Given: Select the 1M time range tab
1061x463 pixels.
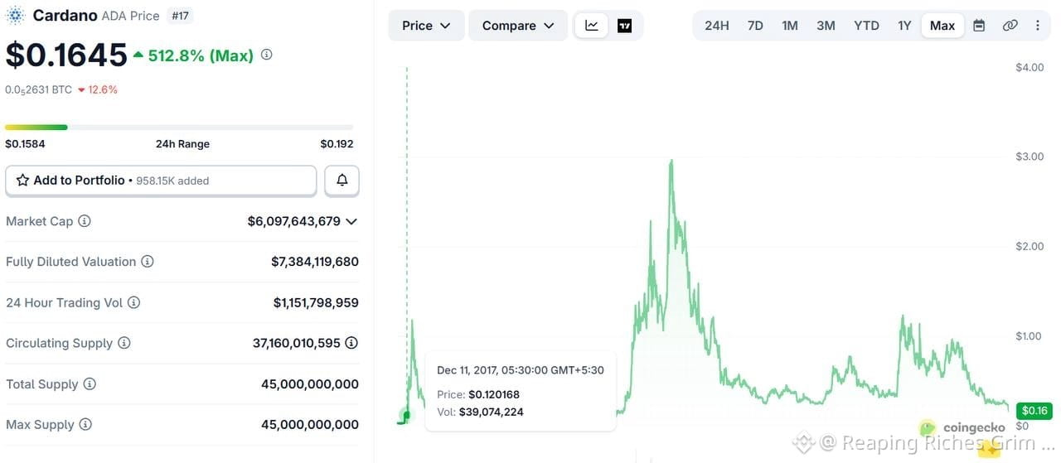Looking at the screenshot, I should (790, 26).
